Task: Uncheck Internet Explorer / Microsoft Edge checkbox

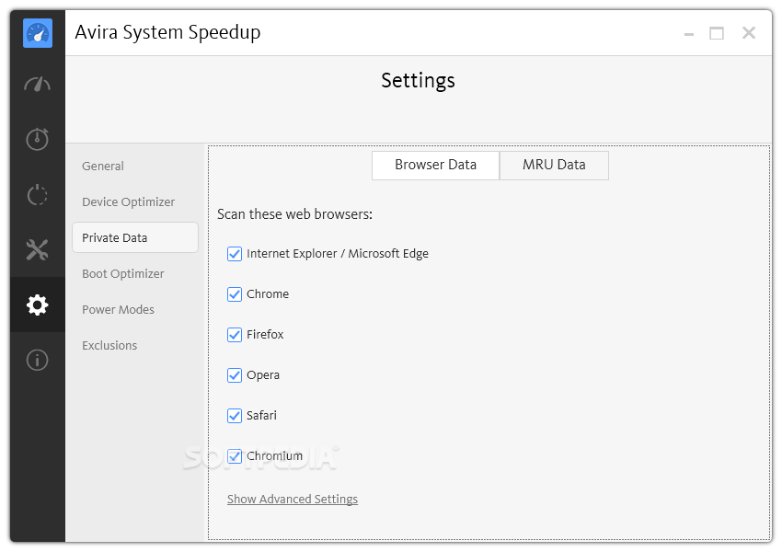Action: click(x=235, y=254)
